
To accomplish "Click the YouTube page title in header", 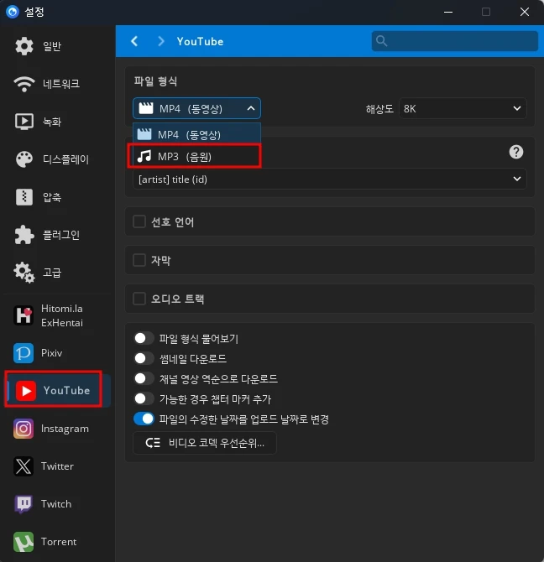I will [200, 42].
